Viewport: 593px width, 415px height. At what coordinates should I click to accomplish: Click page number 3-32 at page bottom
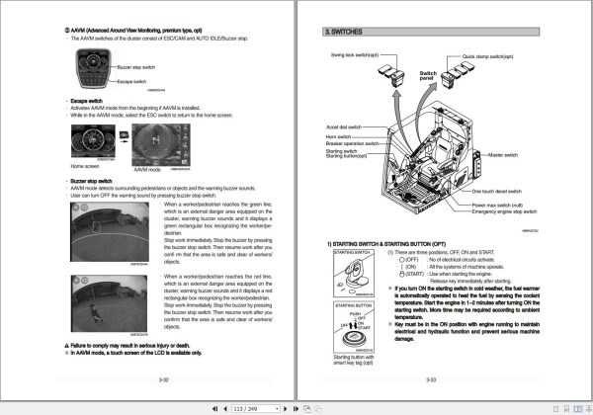(x=163, y=379)
